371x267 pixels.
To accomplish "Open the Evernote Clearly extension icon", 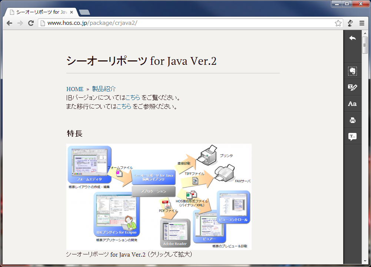I will coord(350,23).
